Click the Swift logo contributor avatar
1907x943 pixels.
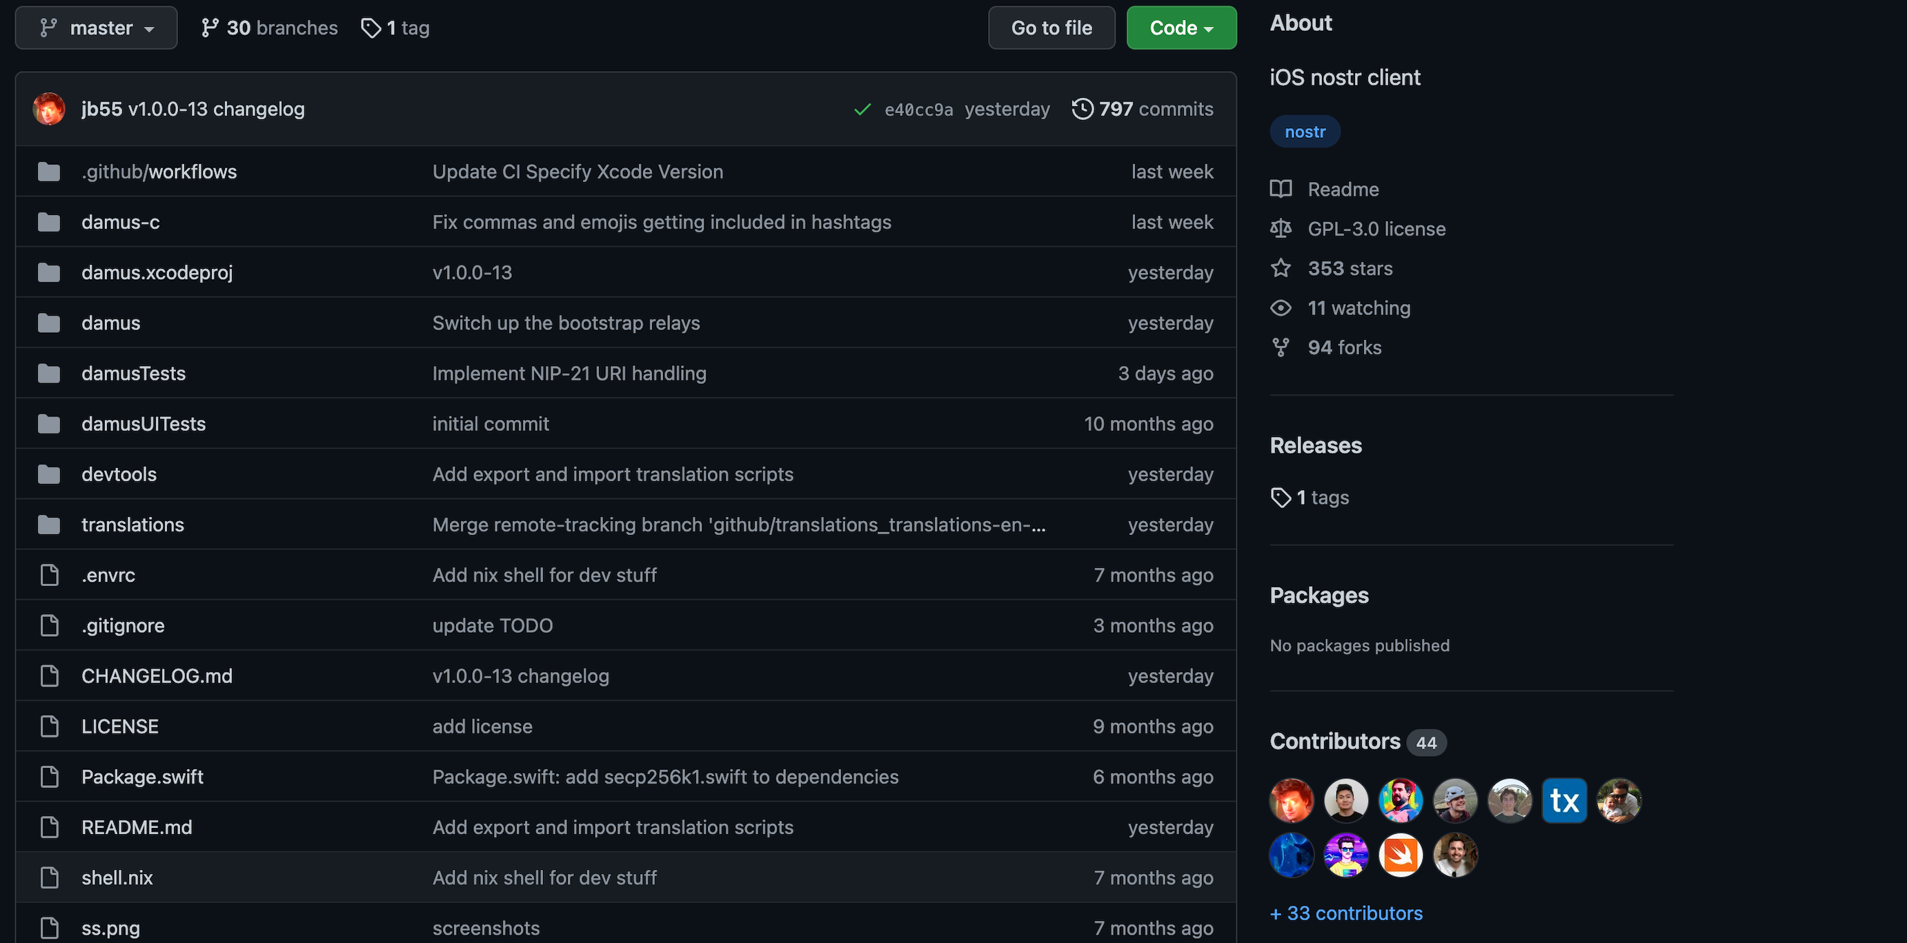click(1401, 855)
